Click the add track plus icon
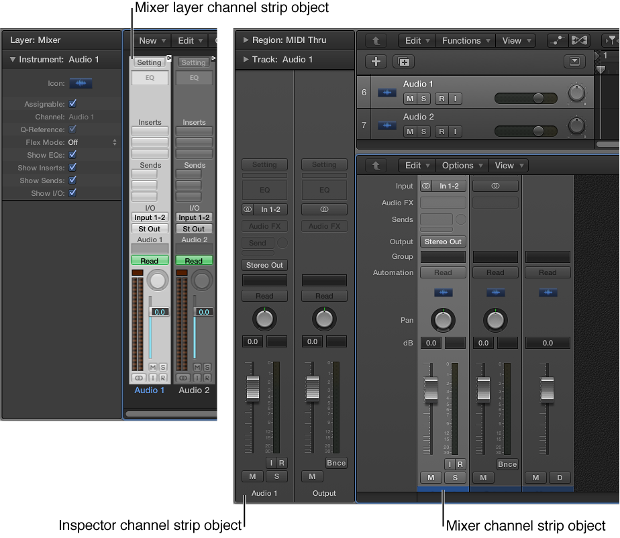This screenshot has height=538, width=620. (374, 62)
